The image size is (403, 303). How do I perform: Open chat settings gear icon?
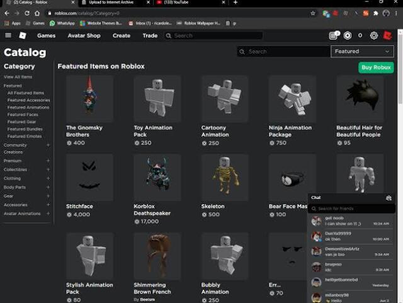tap(389, 198)
